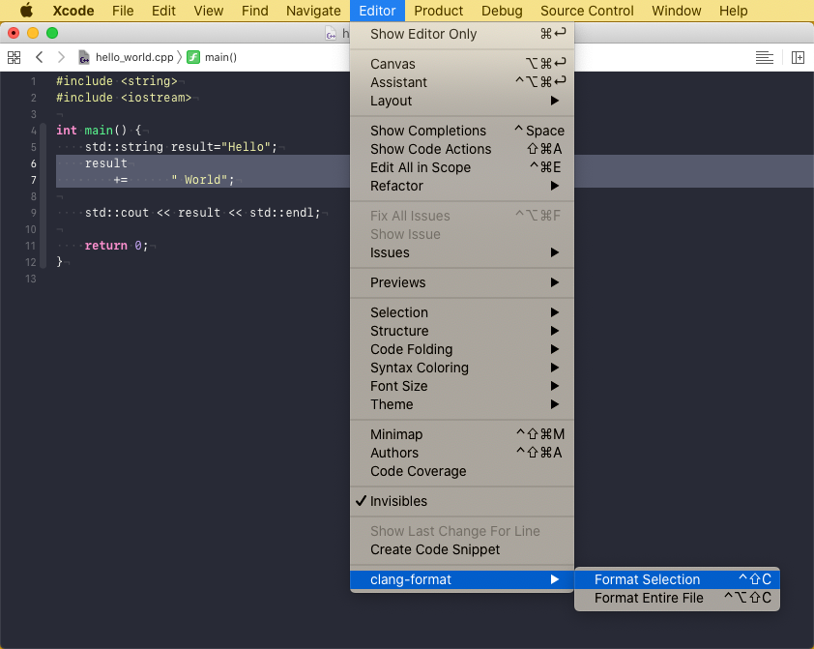The width and height of the screenshot is (814, 649).
Task: Open the Edit menu
Action: (x=163, y=11)
